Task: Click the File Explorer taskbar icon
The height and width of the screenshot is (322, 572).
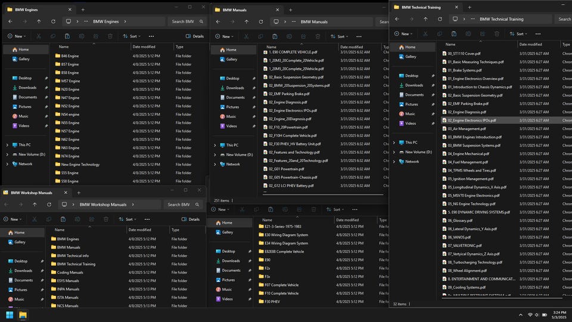Action: click(23, 315)
